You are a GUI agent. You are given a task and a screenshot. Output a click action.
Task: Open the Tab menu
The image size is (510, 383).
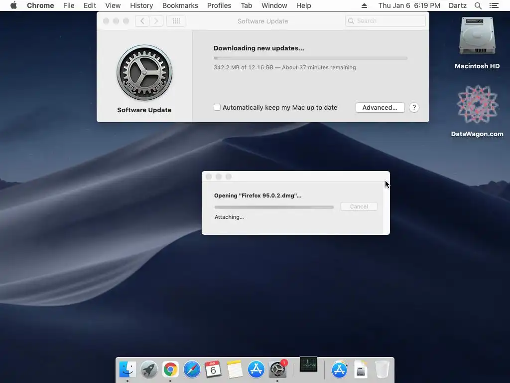[247, 5]
